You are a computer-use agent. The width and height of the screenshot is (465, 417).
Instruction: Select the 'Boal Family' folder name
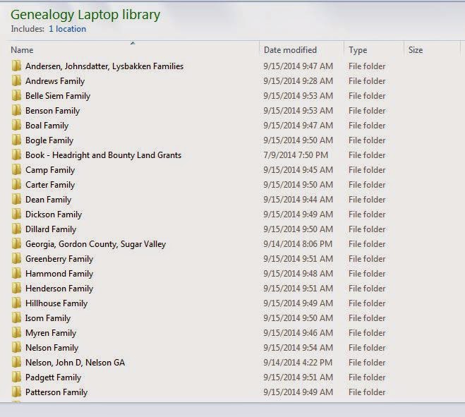point(47,126)
